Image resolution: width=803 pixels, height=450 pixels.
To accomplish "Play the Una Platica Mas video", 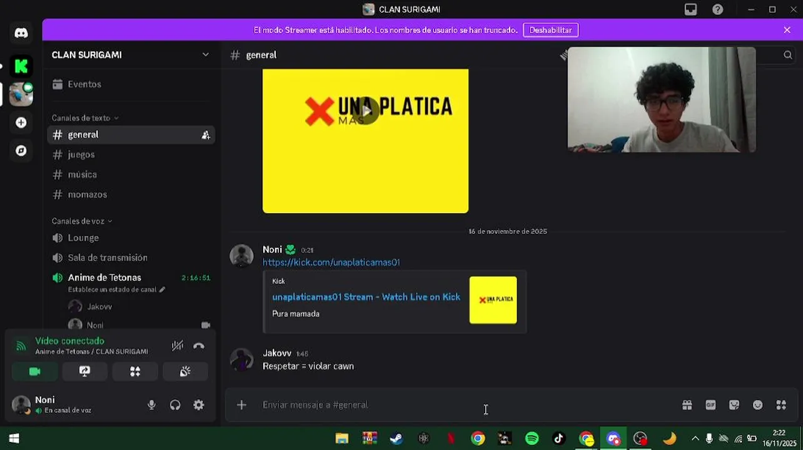I will coord(365,110).
